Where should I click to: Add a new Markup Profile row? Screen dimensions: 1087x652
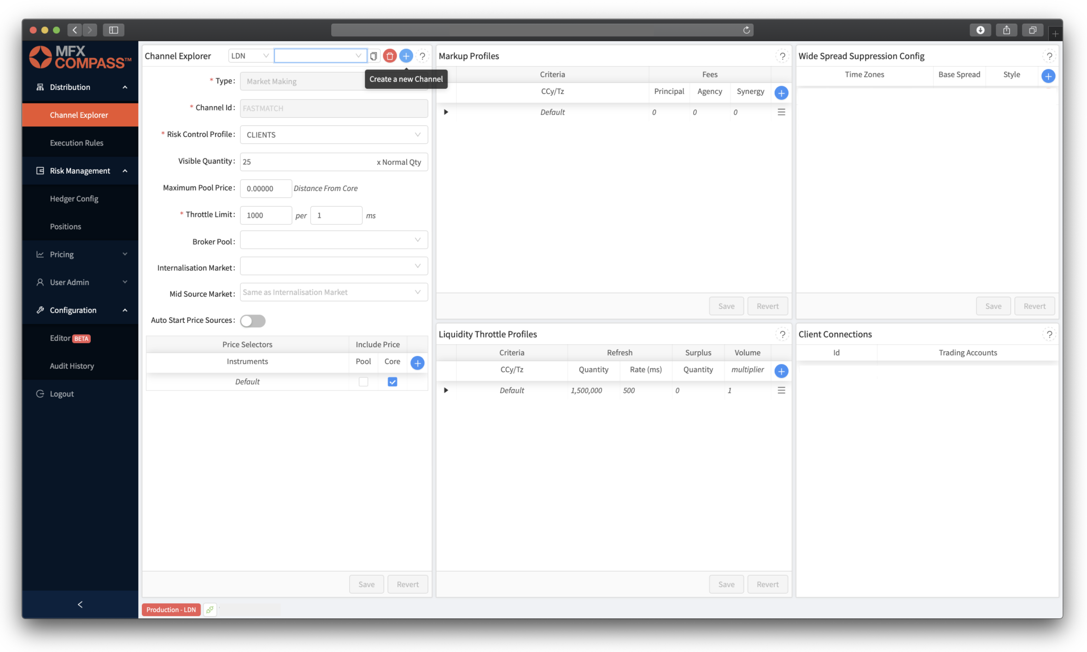(781, 93)
